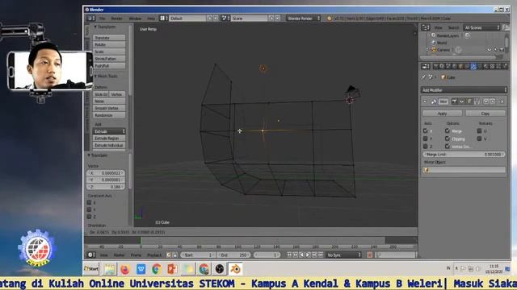The width and height of the screenshot is (517, 290).
Task: Open the Add Modifier dropdown
Action: [464, 89]
